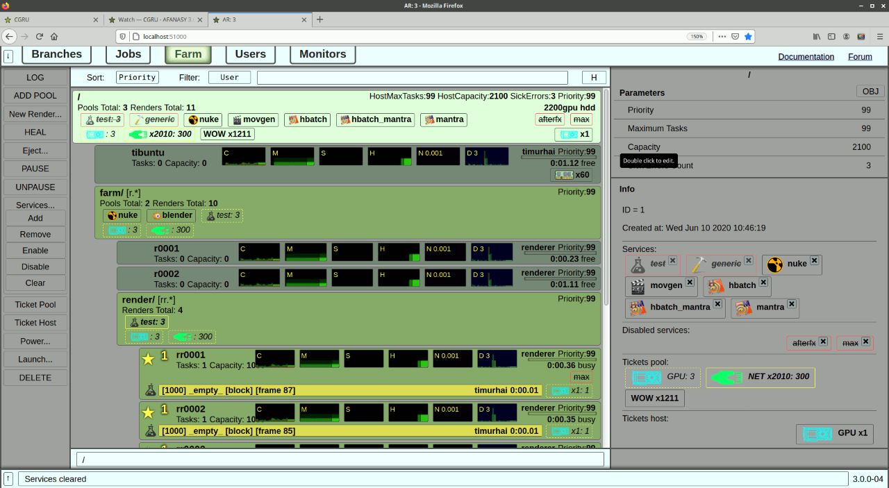Click the movgen clapperboard icon in Services
The height and width of the screenshot is (488, 889).
click(x=637, y=285)
